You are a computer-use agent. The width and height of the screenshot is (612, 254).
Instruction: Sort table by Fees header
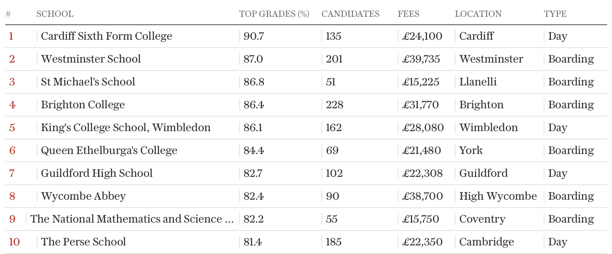[x=409, y=14]
